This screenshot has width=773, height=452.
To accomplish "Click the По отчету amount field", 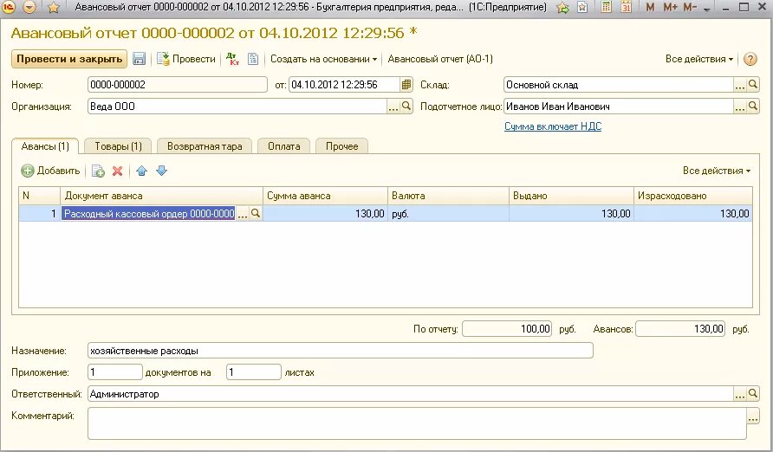I will click(x=507, y=329).
